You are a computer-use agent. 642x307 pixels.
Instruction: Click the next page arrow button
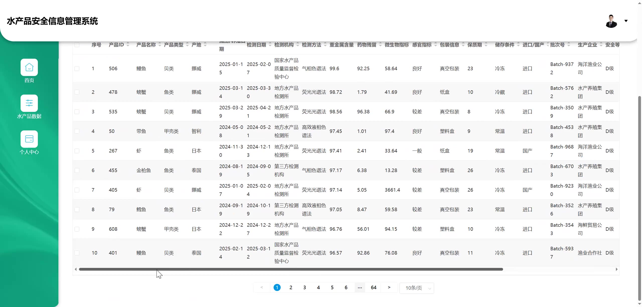(x=389, y=287)
